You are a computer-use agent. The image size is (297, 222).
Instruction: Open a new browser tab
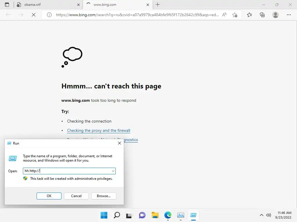coord(157,5)
